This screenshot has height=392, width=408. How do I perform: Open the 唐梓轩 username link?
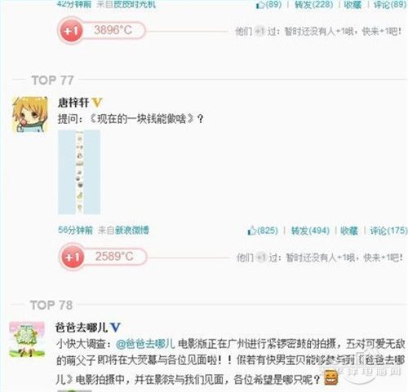click(73, 103)
